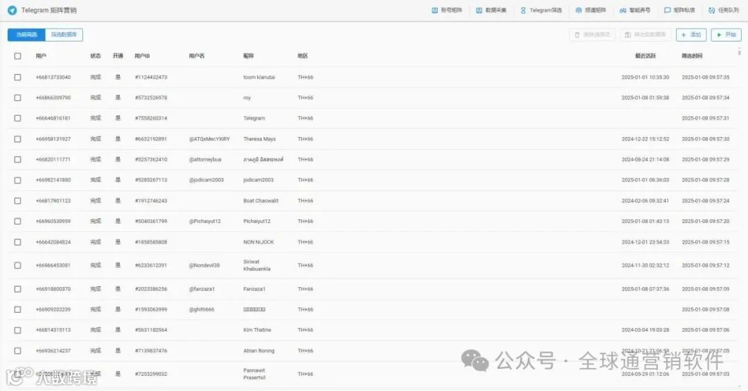The image size is (748, 391).
Task: Click username @ATQxMecYXiRY
Action: [x=209, y=139]
